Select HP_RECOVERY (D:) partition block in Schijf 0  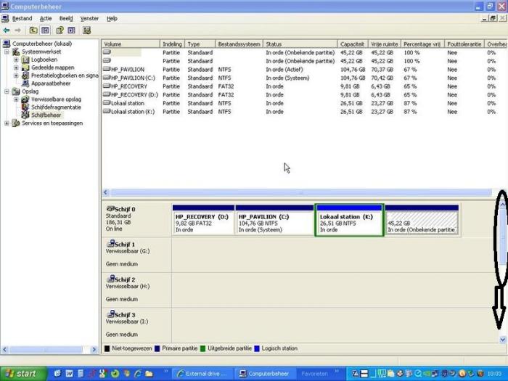[x=203, y=219]
